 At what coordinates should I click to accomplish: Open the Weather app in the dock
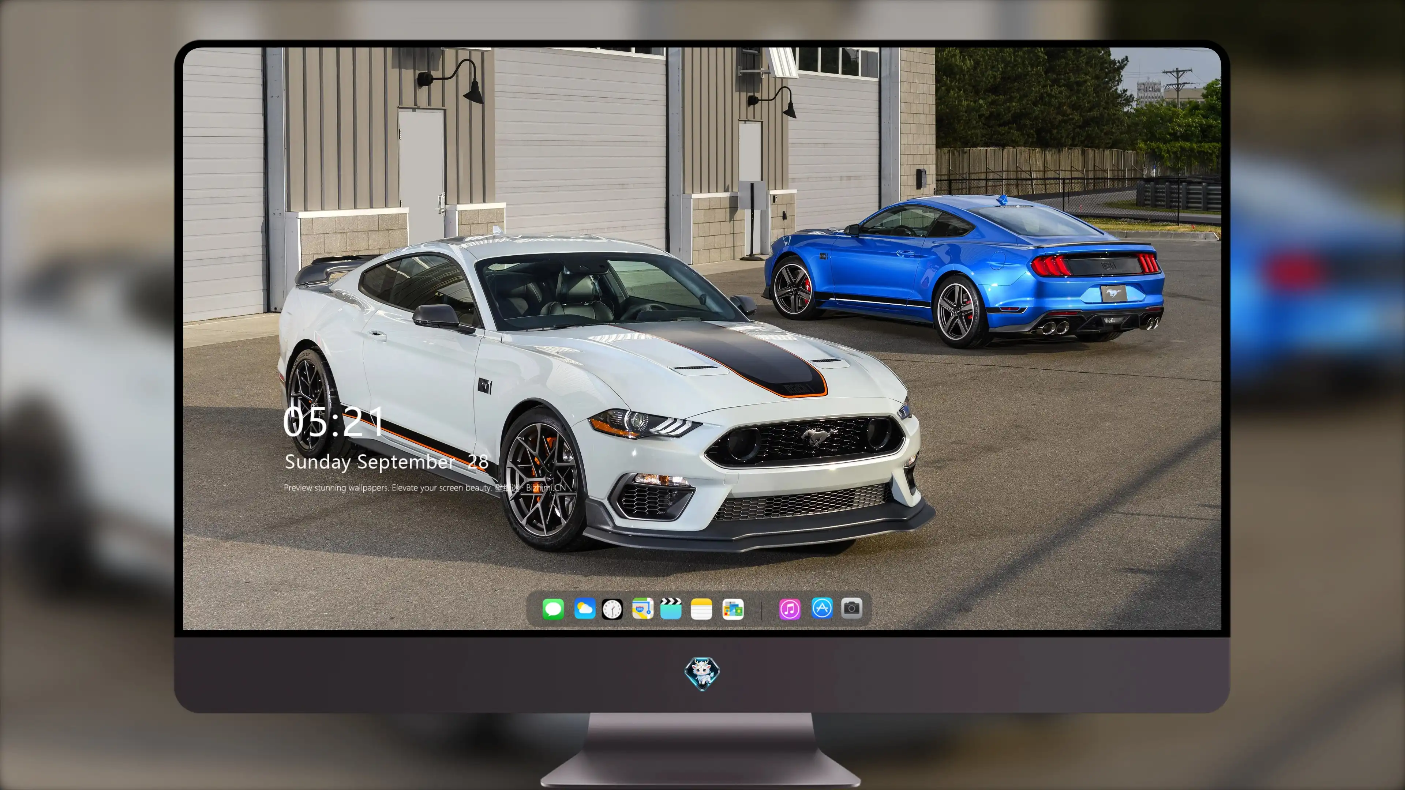pos(585,609)
